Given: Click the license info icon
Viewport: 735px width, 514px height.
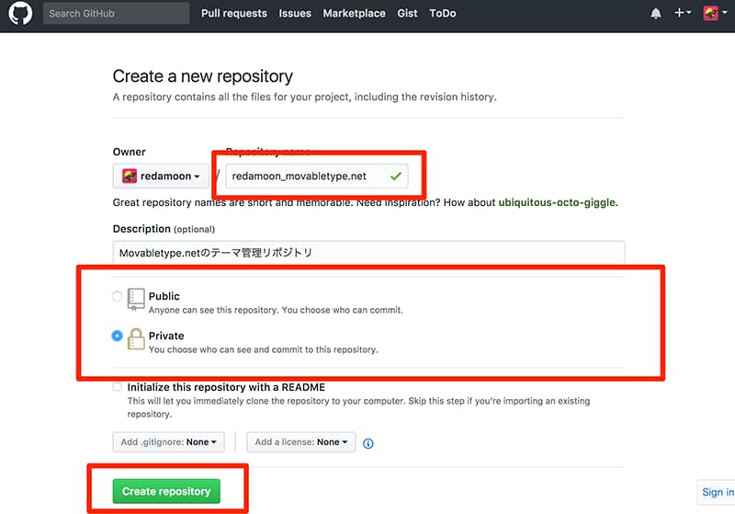Looking at the screenshot, I should coord(368,443).
